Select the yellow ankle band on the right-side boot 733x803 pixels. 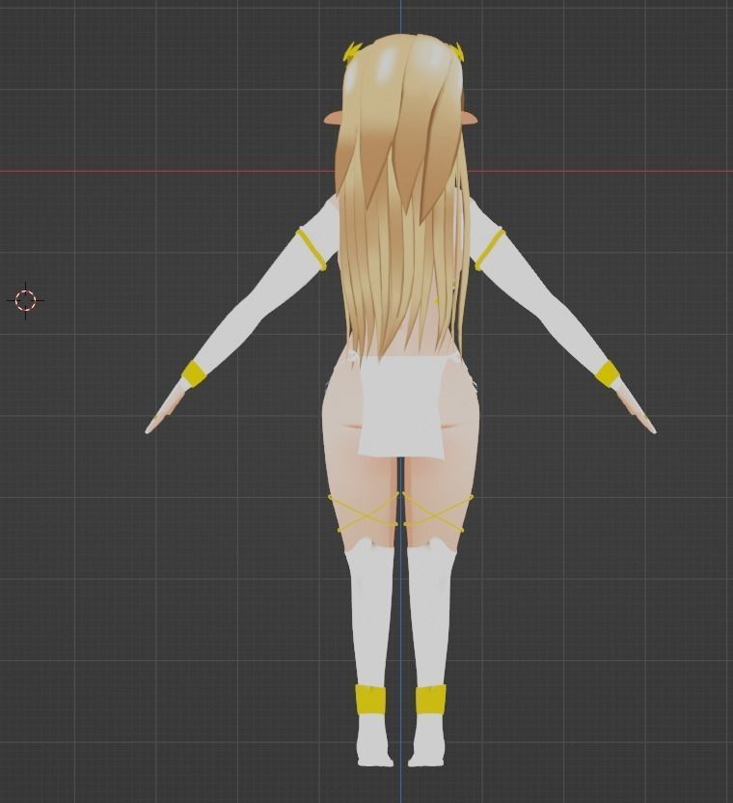pos(430,700)
